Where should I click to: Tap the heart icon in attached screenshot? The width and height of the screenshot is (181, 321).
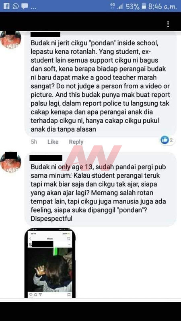pyautogui.click(x=31, y=295)
